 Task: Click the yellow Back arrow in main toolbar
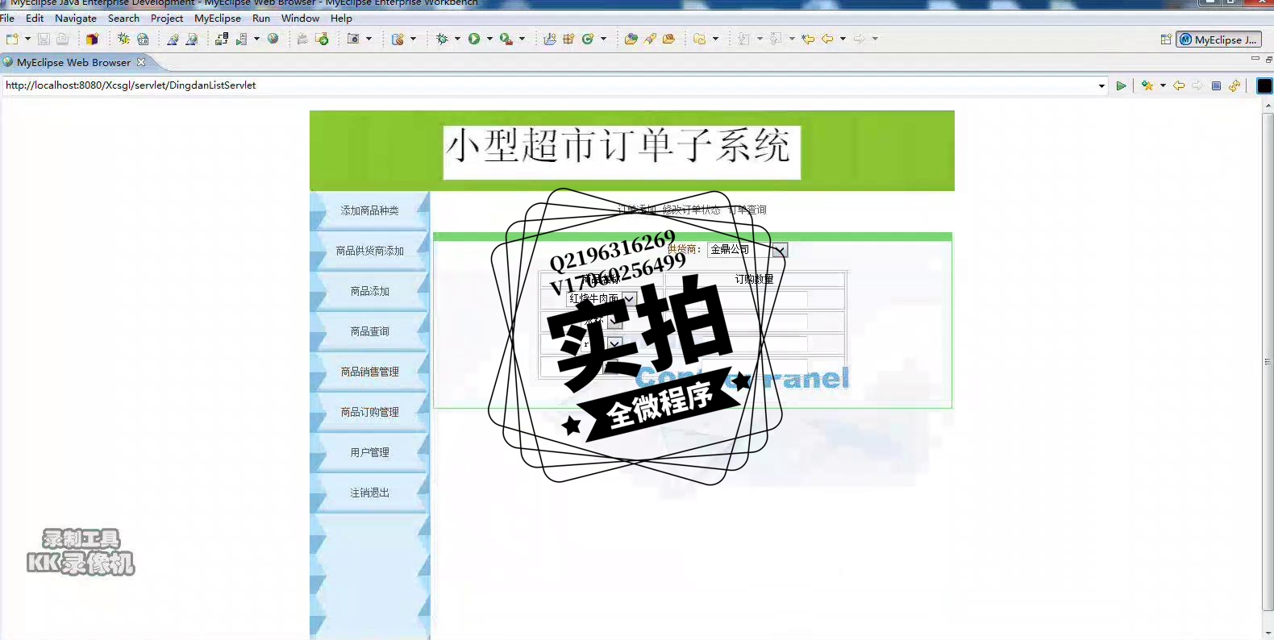827,39
